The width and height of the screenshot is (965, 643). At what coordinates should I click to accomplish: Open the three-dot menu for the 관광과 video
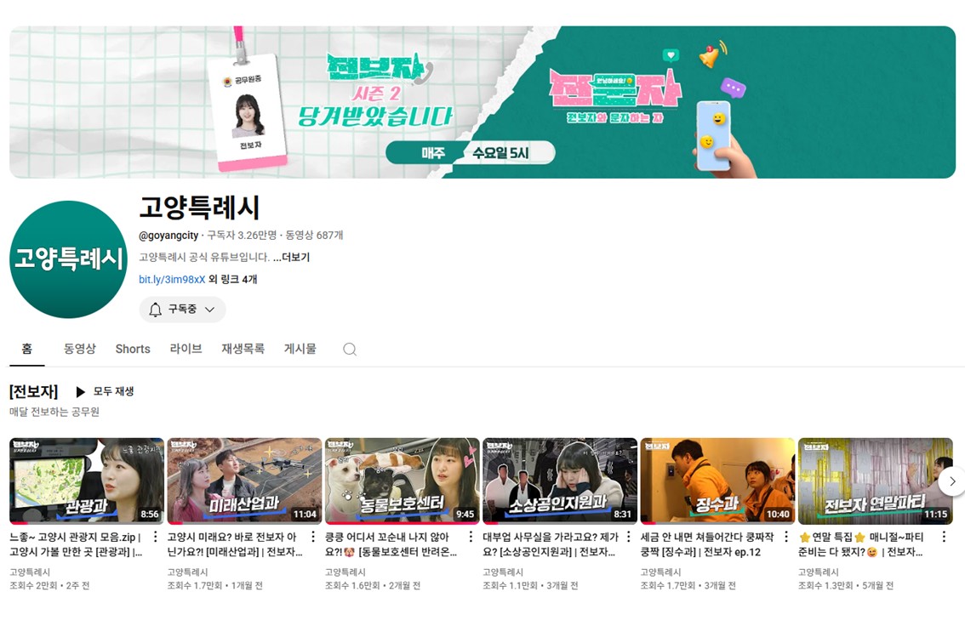coord(155,537)
